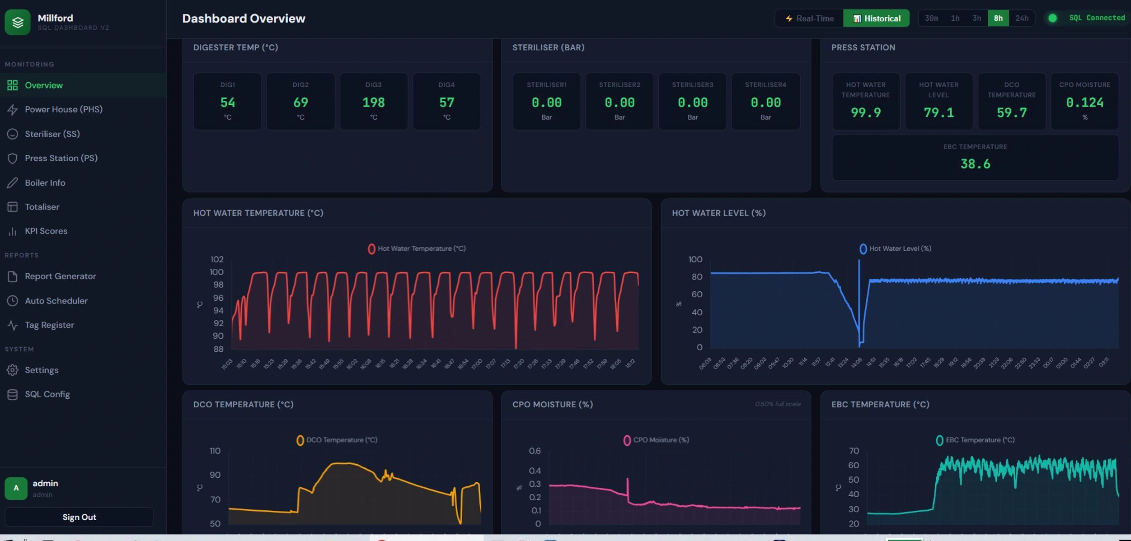Click the Tag Register pulse icon
Viewport: 1131px width, 541px height.
coord(12,325)
